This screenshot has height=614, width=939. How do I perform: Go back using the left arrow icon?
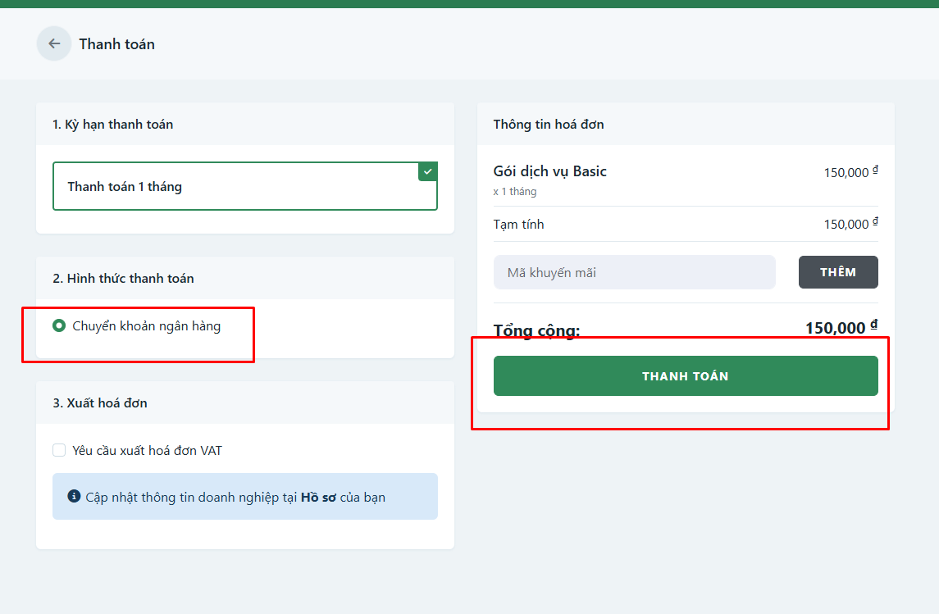(54, 43)
